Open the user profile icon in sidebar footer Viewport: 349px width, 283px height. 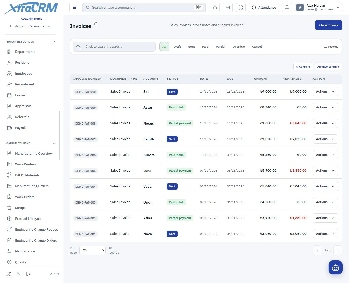point(18,274)
